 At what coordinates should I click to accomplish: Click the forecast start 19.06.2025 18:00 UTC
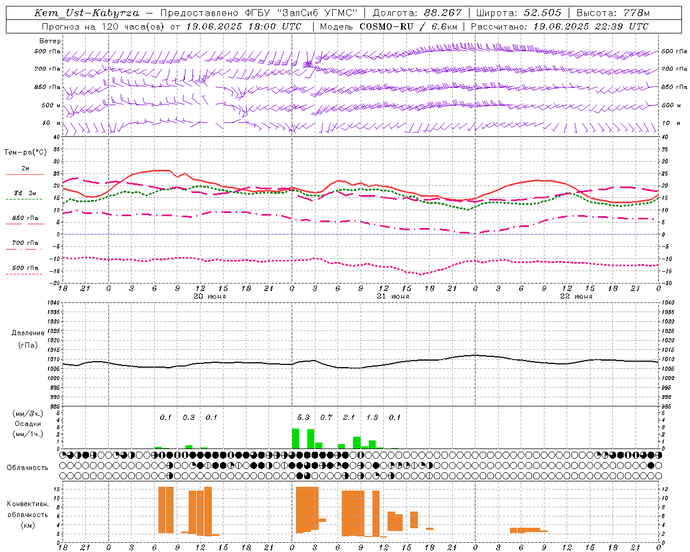(244, 26)
